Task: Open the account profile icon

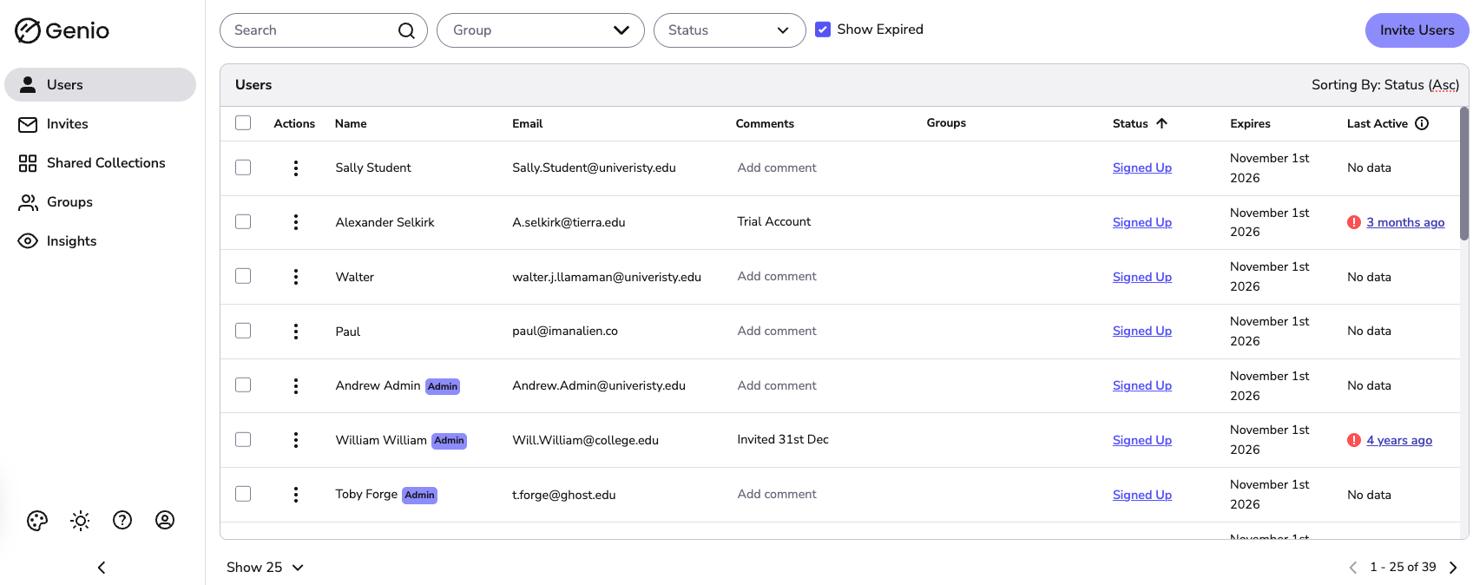Action: (x=165, y=520)
